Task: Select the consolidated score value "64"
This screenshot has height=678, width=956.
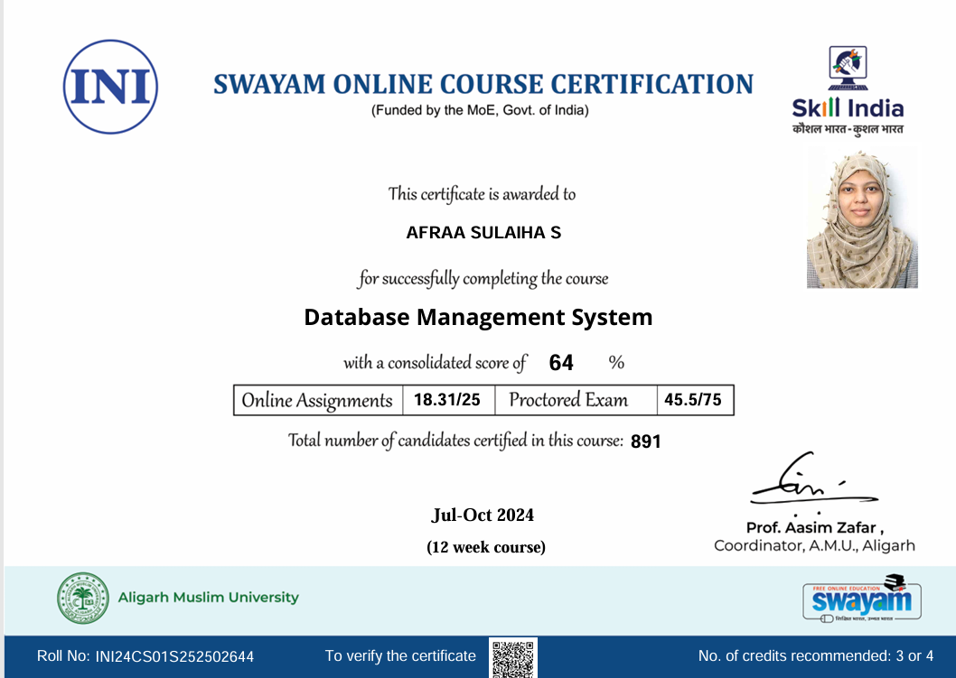Action: pyautogui.click(x=561, y=362)
